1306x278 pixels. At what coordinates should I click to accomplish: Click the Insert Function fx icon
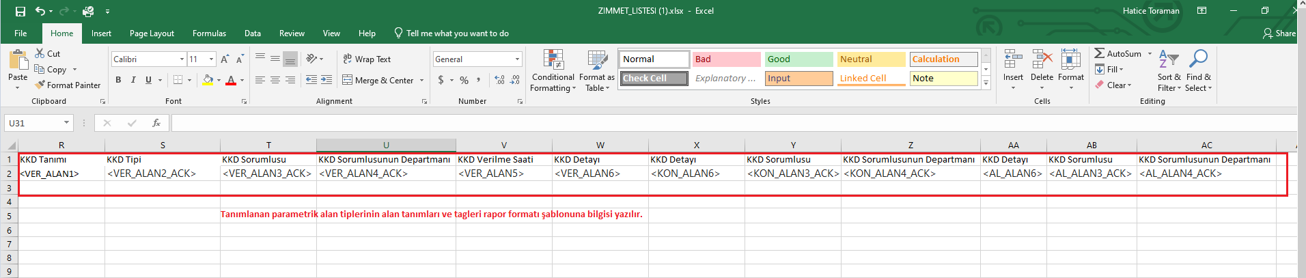156,123
